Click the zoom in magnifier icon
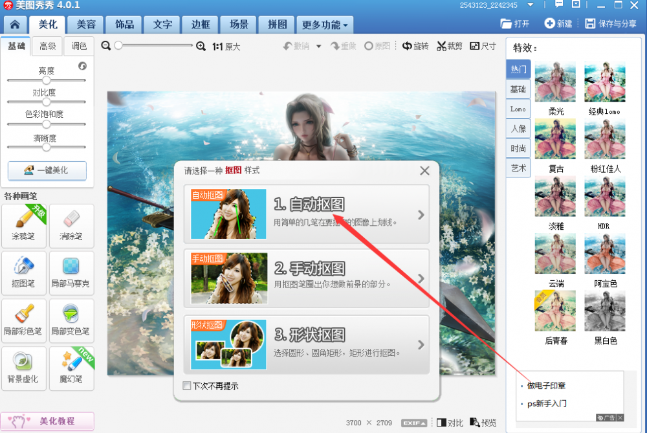Viewport: 647px width, 433px height. (x=201, y=46)
